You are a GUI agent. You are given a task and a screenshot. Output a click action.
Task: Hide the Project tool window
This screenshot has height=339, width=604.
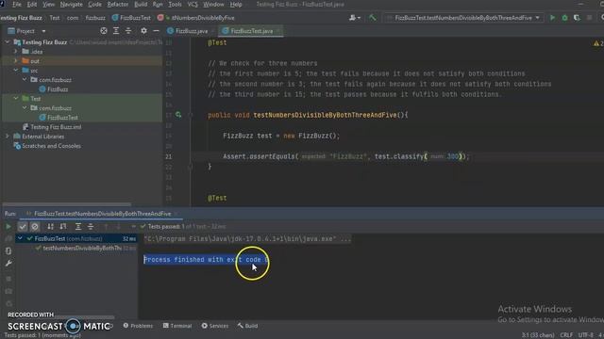pos(156,31)
